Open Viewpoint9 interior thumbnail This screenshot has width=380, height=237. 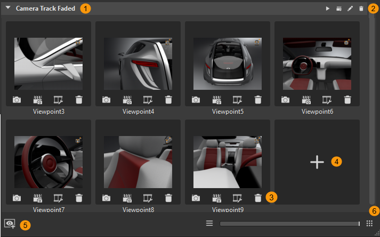point(228,162)
